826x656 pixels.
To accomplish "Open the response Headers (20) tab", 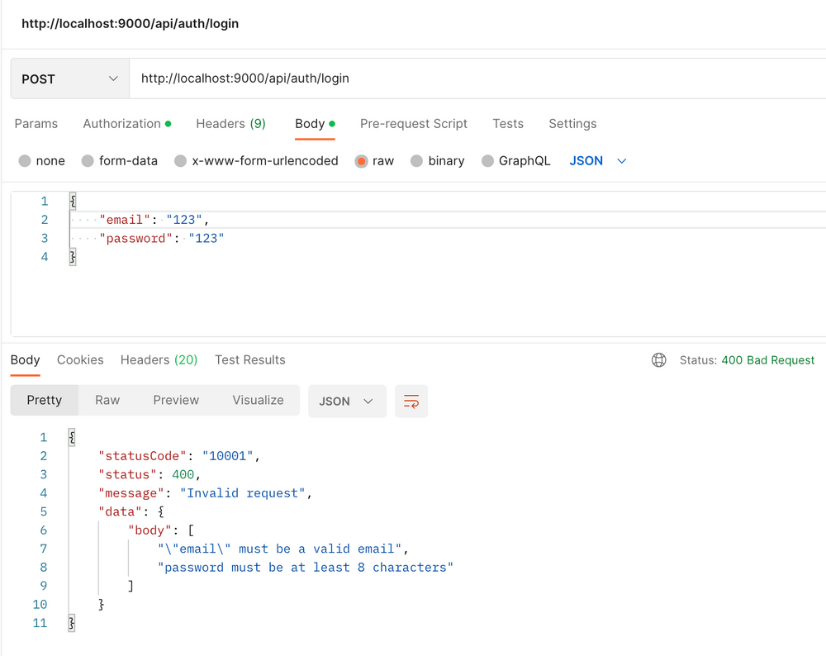I will [159, 360].
